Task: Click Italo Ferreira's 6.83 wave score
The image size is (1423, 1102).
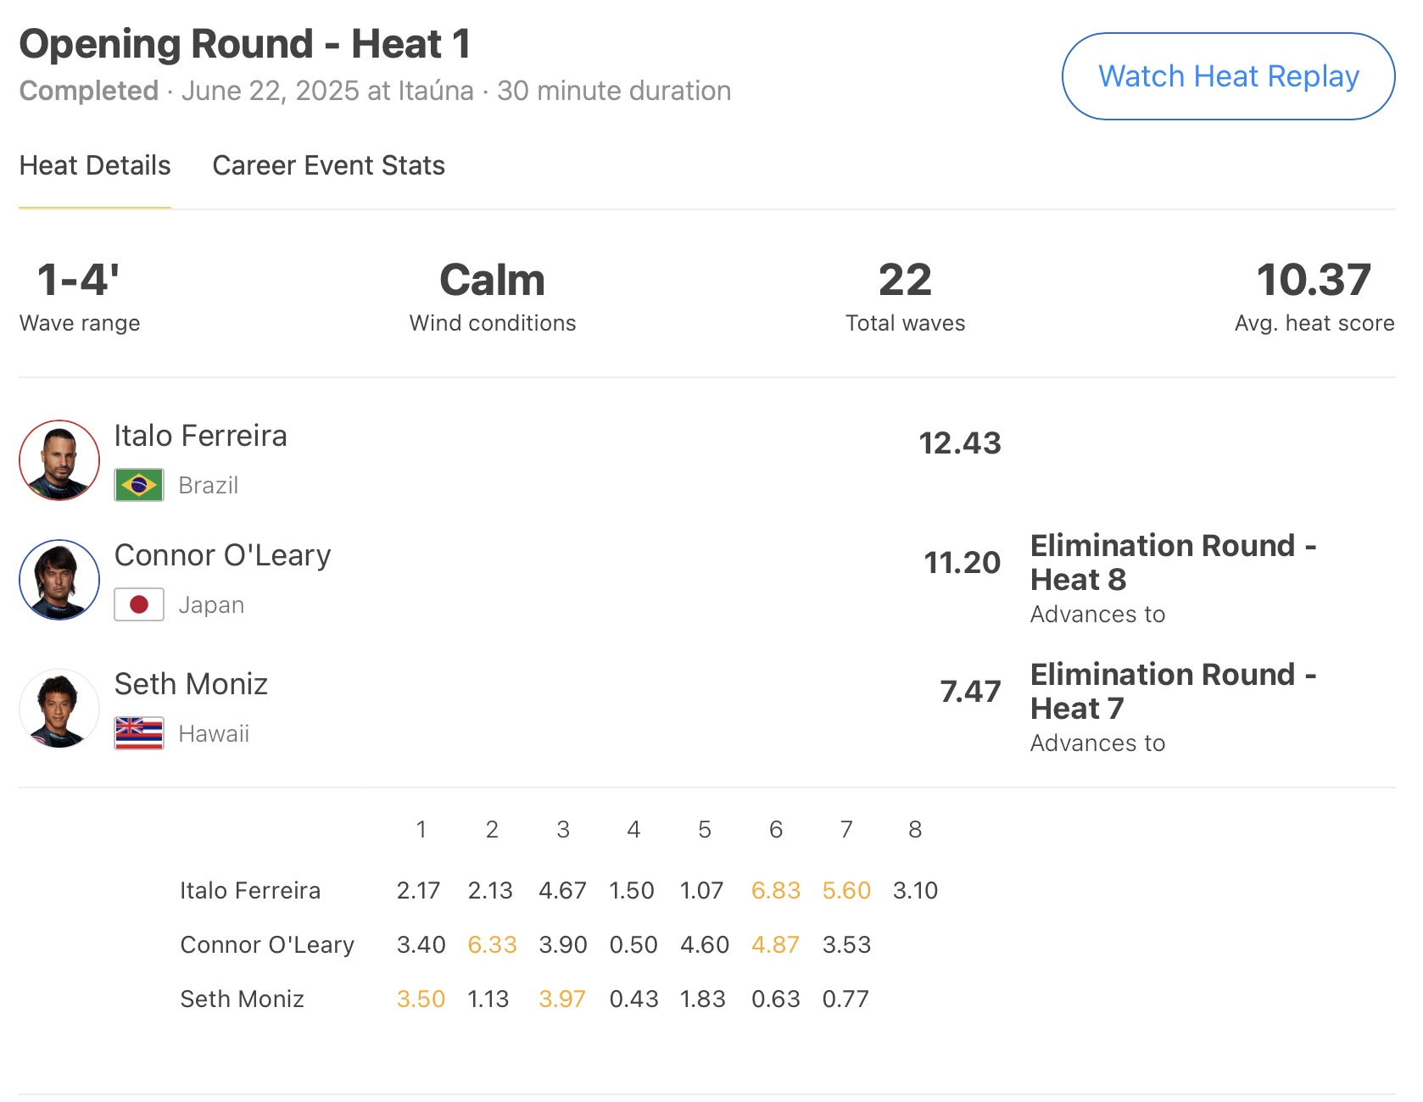Action: coord(775,891)
